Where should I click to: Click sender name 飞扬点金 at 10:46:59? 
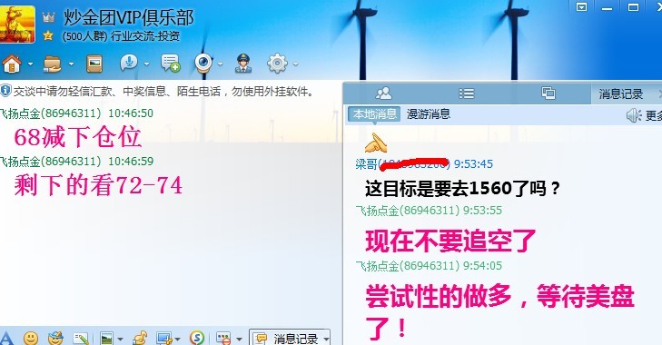[x=20, y=161]
